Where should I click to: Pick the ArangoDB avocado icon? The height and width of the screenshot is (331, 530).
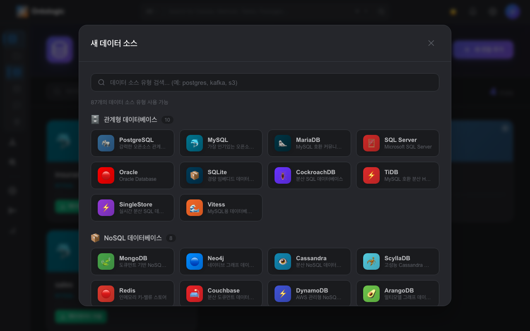371,294
